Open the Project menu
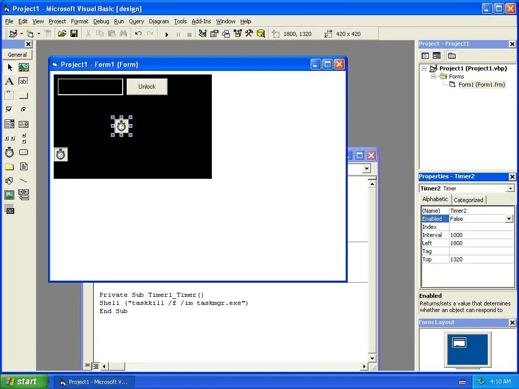The width and height of the screenshot is (519, 389). [57, 21]
